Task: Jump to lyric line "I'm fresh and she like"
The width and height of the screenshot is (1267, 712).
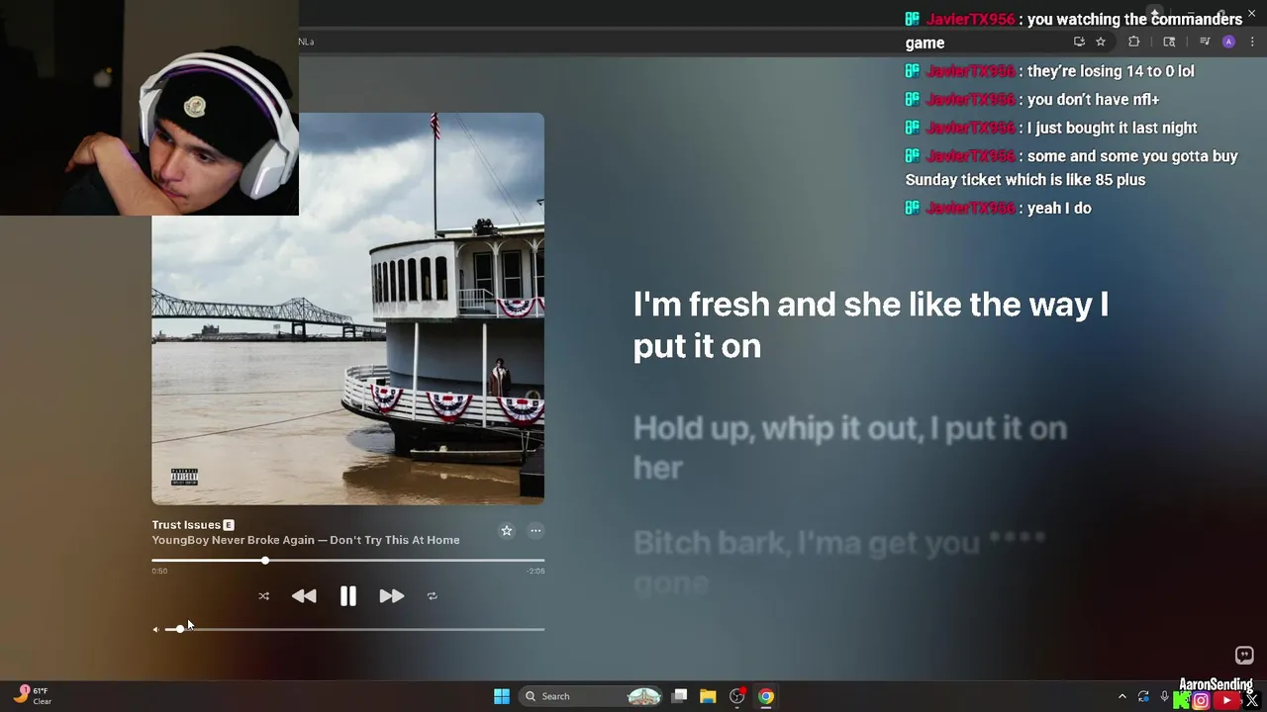Action: coord(871,324)
